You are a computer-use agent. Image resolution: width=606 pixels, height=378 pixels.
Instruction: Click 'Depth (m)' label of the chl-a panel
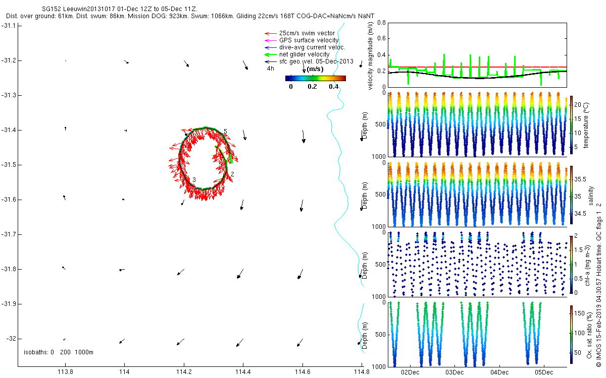point(364,266)
